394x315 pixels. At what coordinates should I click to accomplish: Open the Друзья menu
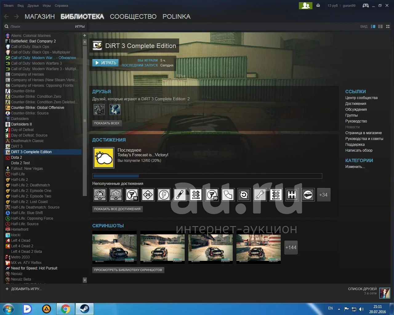click(x=33, y=6)
